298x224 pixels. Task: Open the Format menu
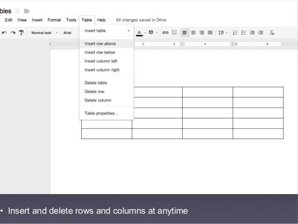[54, 20]
